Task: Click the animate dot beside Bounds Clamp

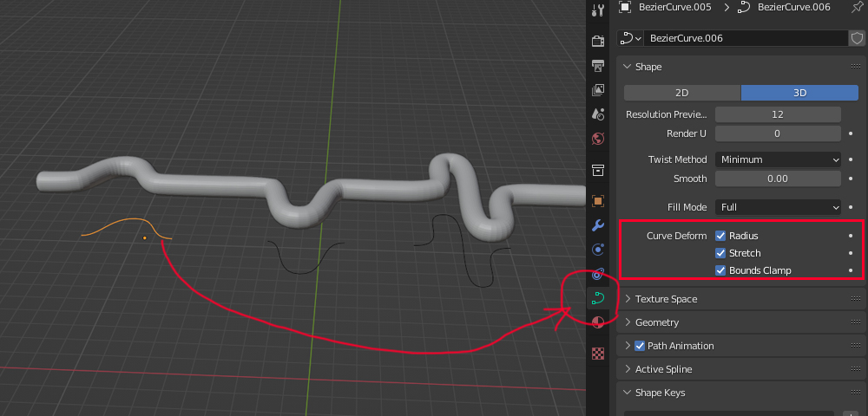Action: pos(851,270)
